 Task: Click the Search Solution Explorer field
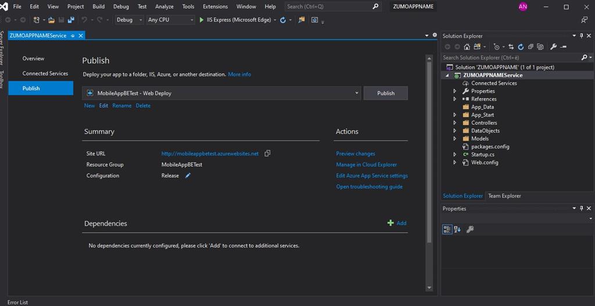(511, 57)
